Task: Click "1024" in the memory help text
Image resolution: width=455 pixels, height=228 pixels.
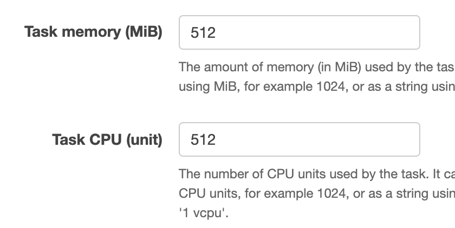Action: coord(331,86)
